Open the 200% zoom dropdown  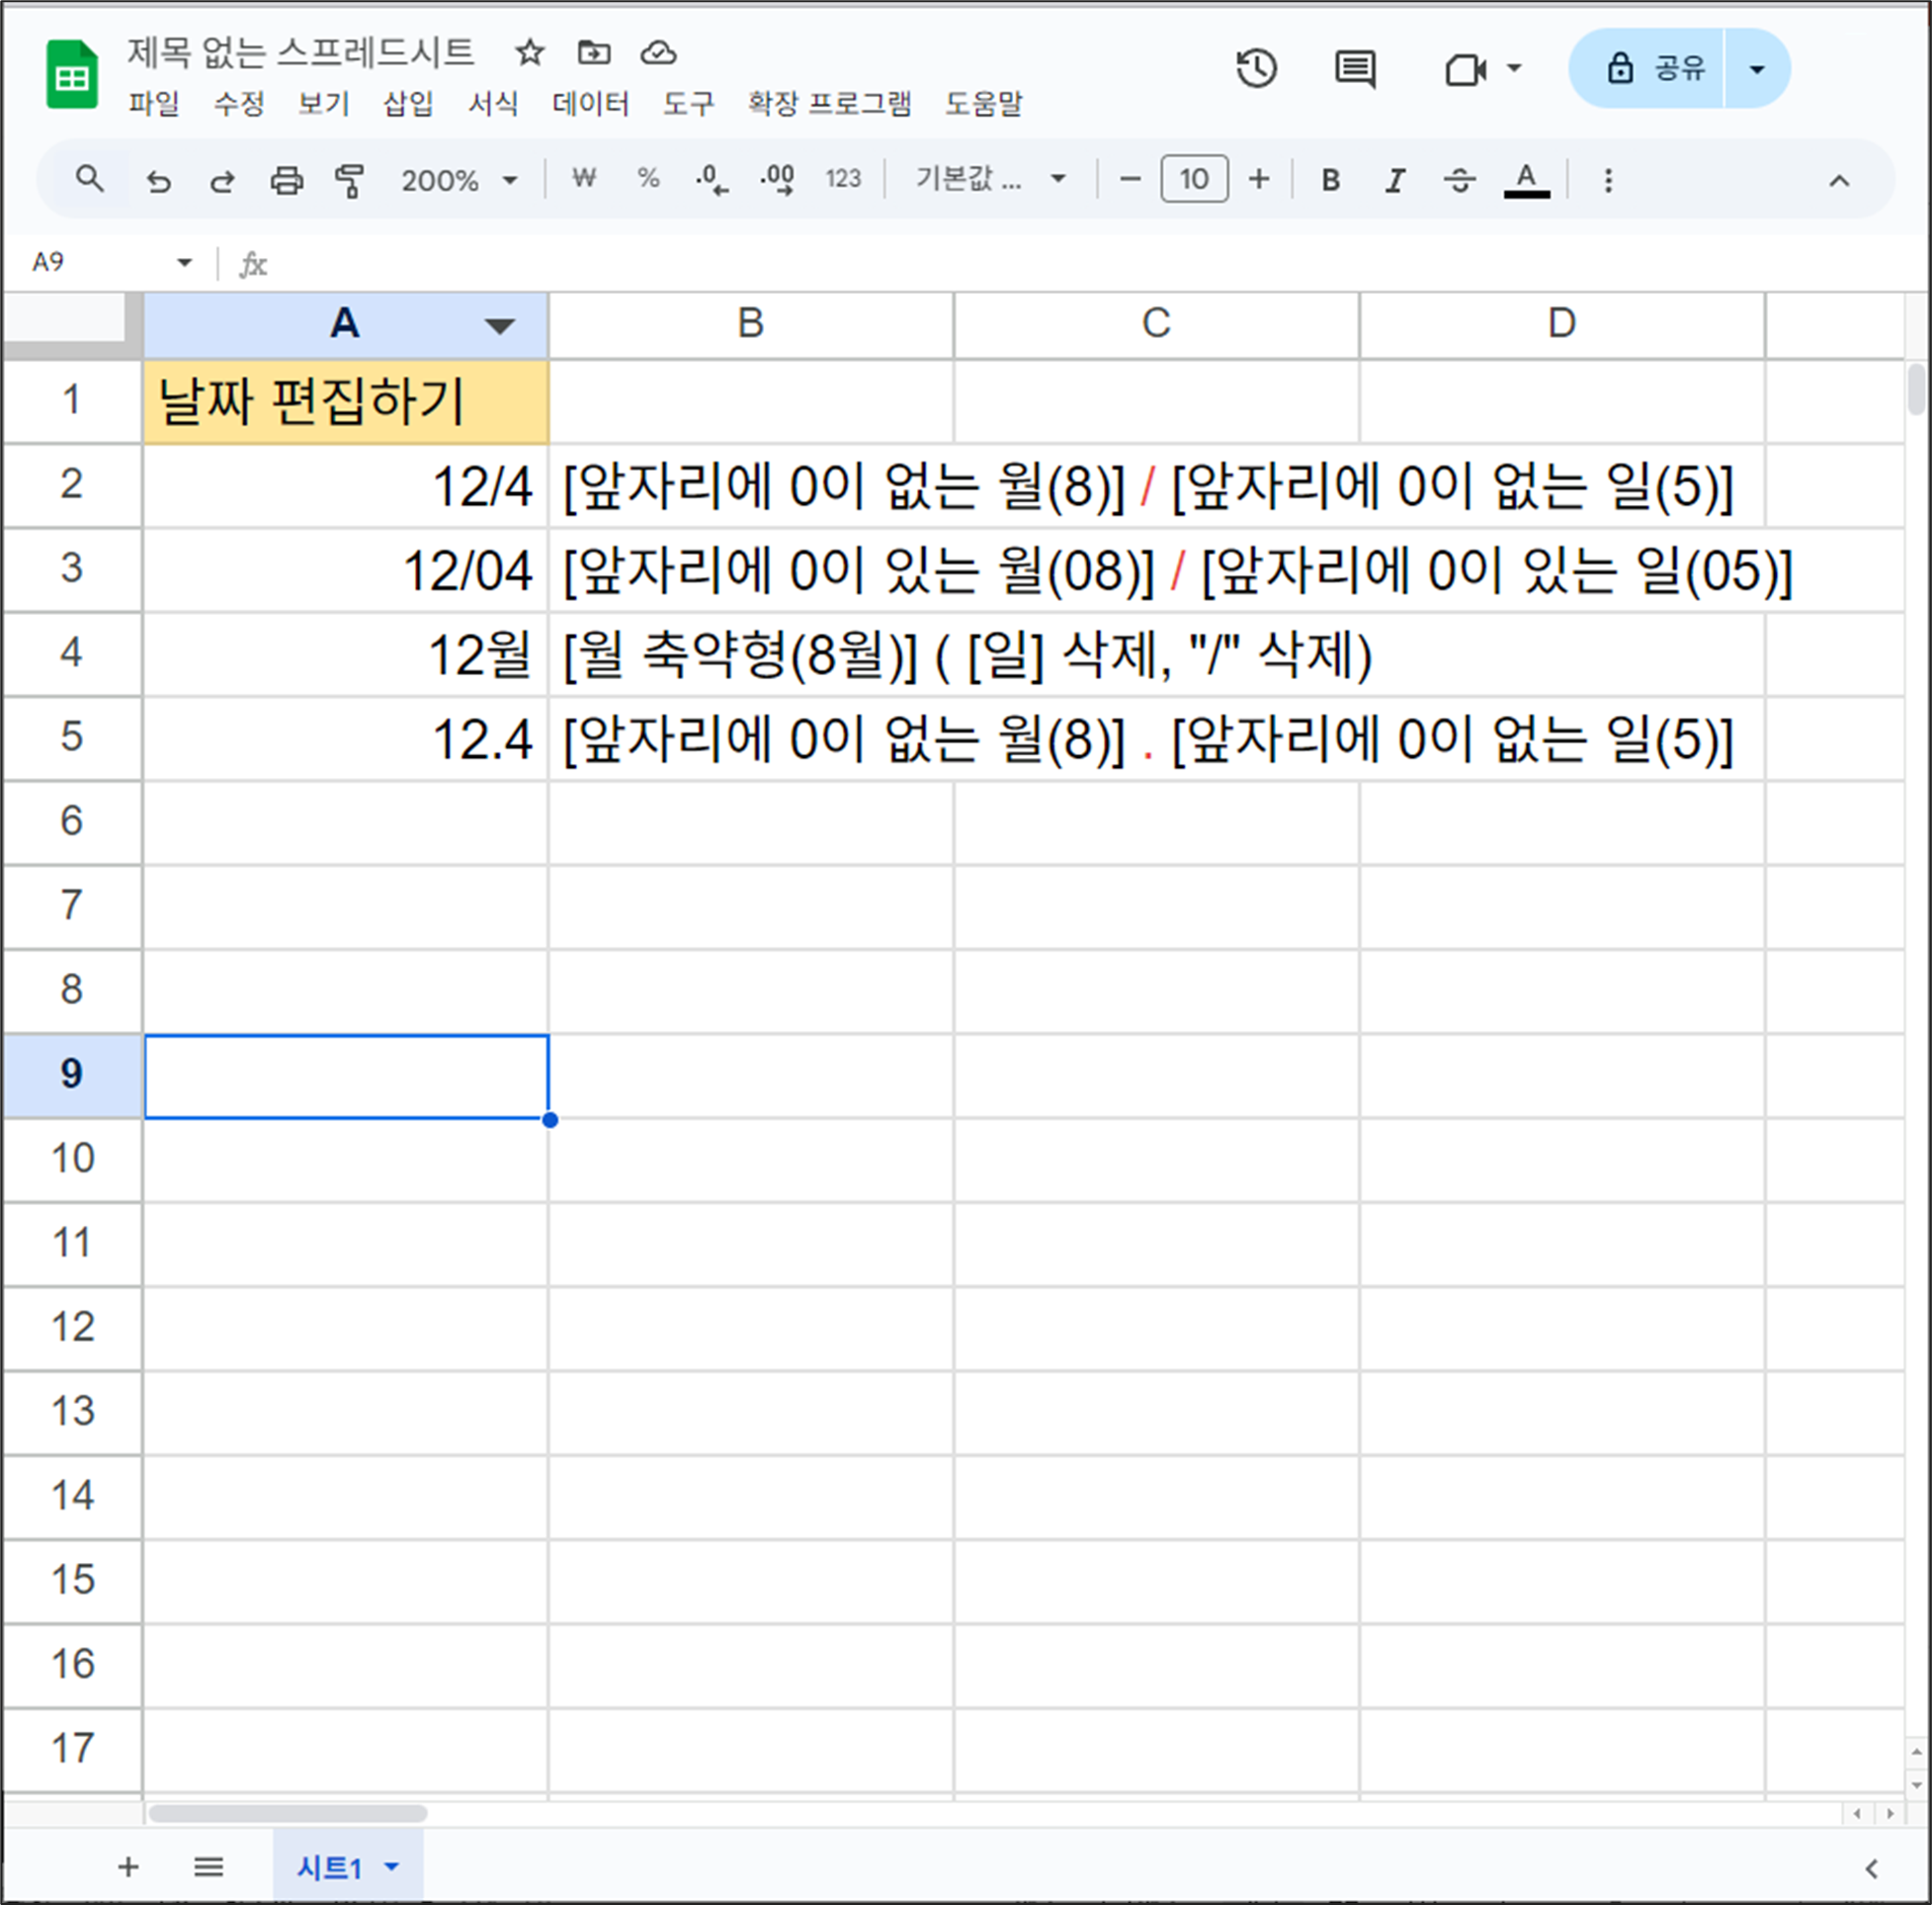(459, 180)
